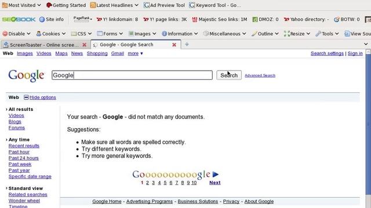Image resolution: width=371 pixels, height=208 pixels.
Task: Open Advanced Search
Action: (260, 76)
